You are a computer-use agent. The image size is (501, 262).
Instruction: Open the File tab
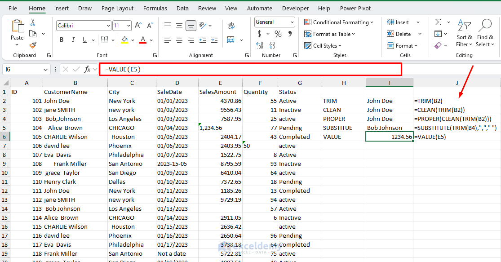pyautogui.click(x=13, y=8)
